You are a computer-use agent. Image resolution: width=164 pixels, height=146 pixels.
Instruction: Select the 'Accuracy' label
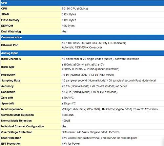7,86
